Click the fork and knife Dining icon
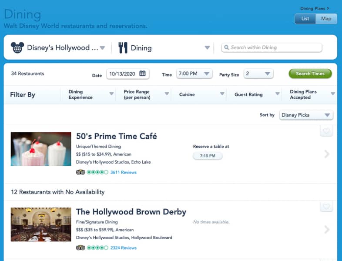The width and height of the screenshot is (342, 261). click(x=123, y=47)
